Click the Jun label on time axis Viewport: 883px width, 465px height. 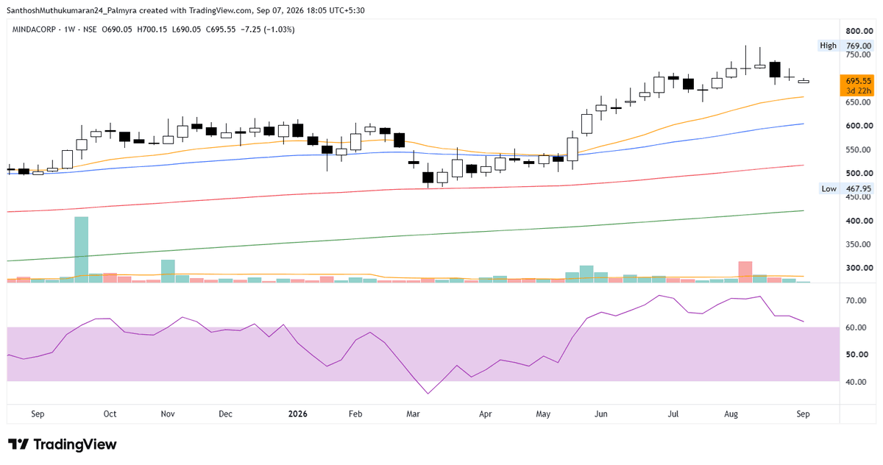click(601, 414)
